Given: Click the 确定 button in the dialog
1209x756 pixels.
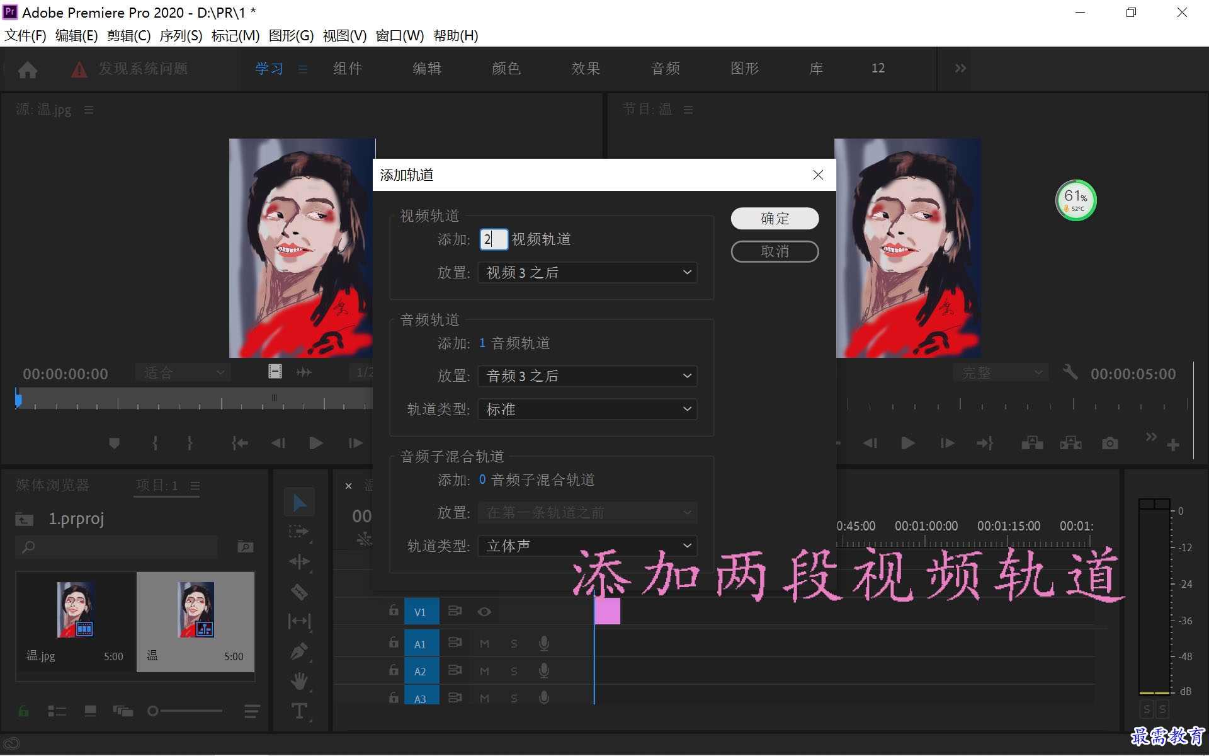Looking at the screenshot, I should click(x=775, y=219).
